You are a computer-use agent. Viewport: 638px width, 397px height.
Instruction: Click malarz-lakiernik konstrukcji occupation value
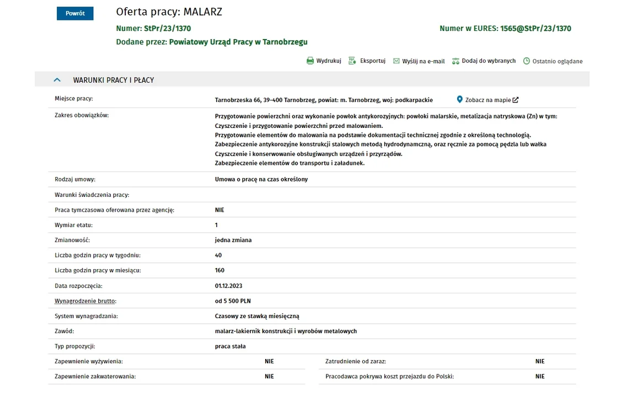coord(286,331)
